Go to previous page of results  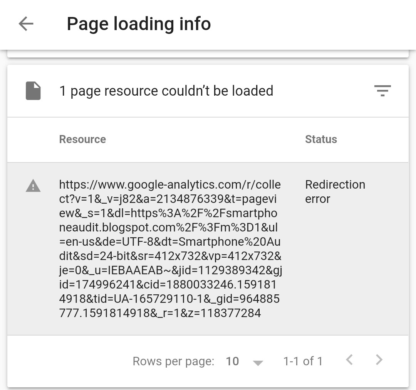[x=349, y=360]
